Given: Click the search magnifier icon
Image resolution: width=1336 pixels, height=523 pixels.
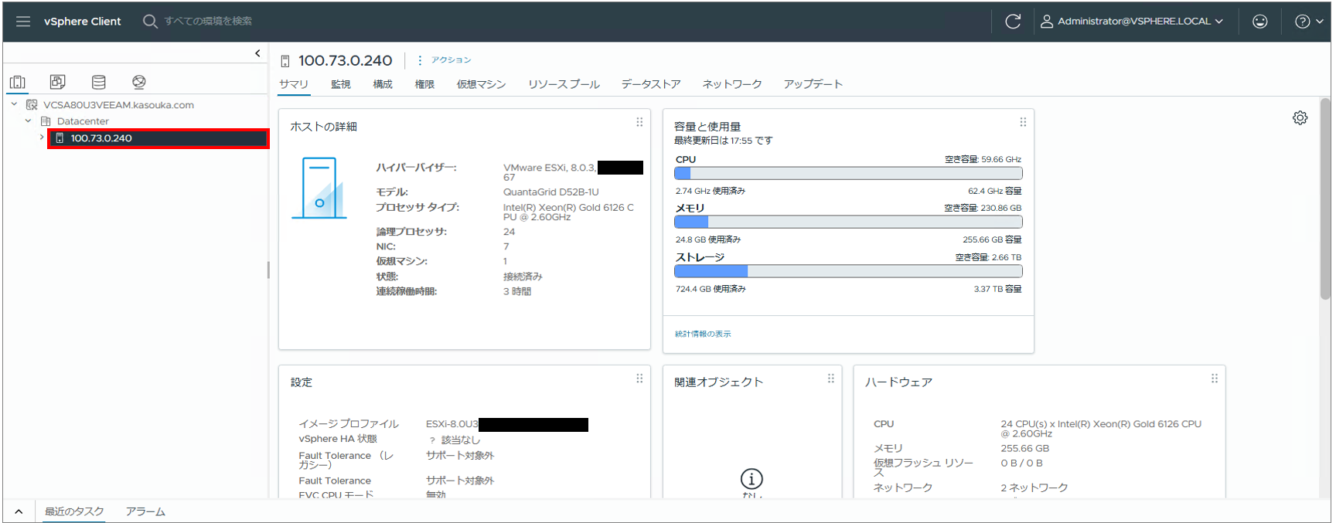Looking at the screenshot, I should click(150, 22).
